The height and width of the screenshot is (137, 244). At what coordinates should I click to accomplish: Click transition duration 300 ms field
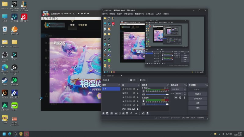coord(179,94)
